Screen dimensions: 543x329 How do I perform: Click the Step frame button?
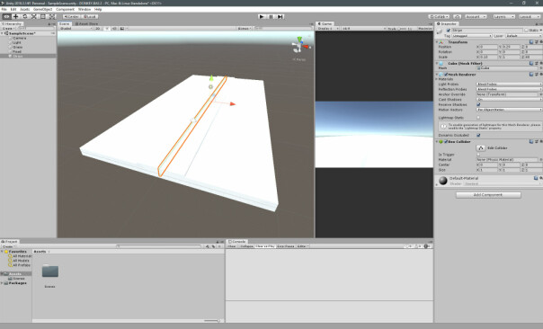280,16
